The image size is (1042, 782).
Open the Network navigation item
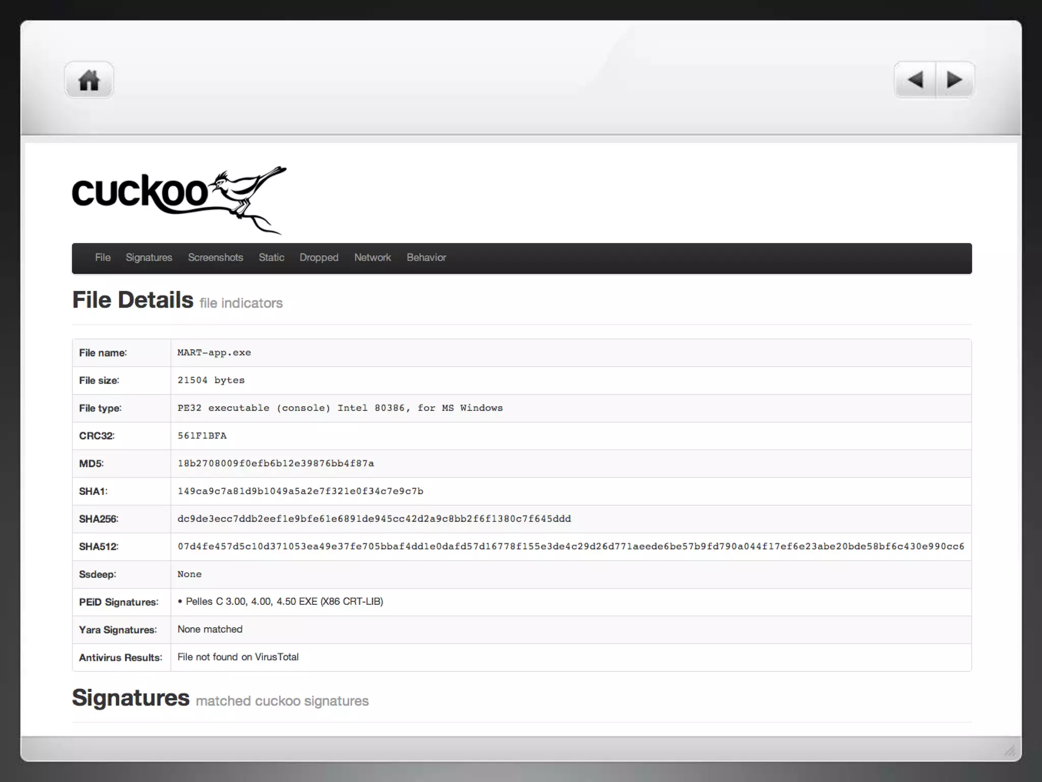click(x=372, y=258)
